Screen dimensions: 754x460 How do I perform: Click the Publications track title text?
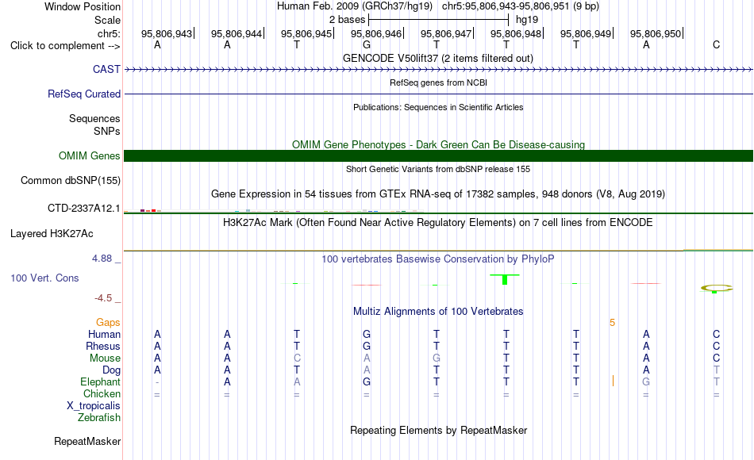coord(438,107)
